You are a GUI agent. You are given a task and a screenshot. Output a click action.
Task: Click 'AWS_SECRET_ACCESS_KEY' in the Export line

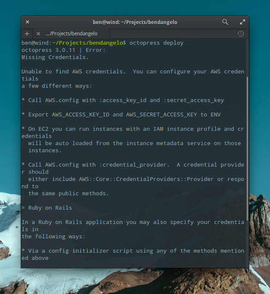click(162, 115)
